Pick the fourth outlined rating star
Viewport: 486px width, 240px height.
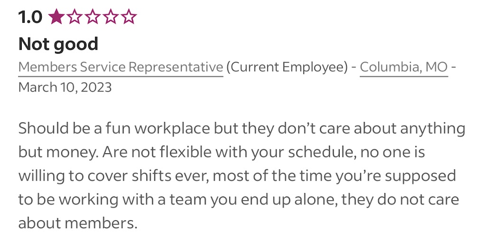click(110, 18)
